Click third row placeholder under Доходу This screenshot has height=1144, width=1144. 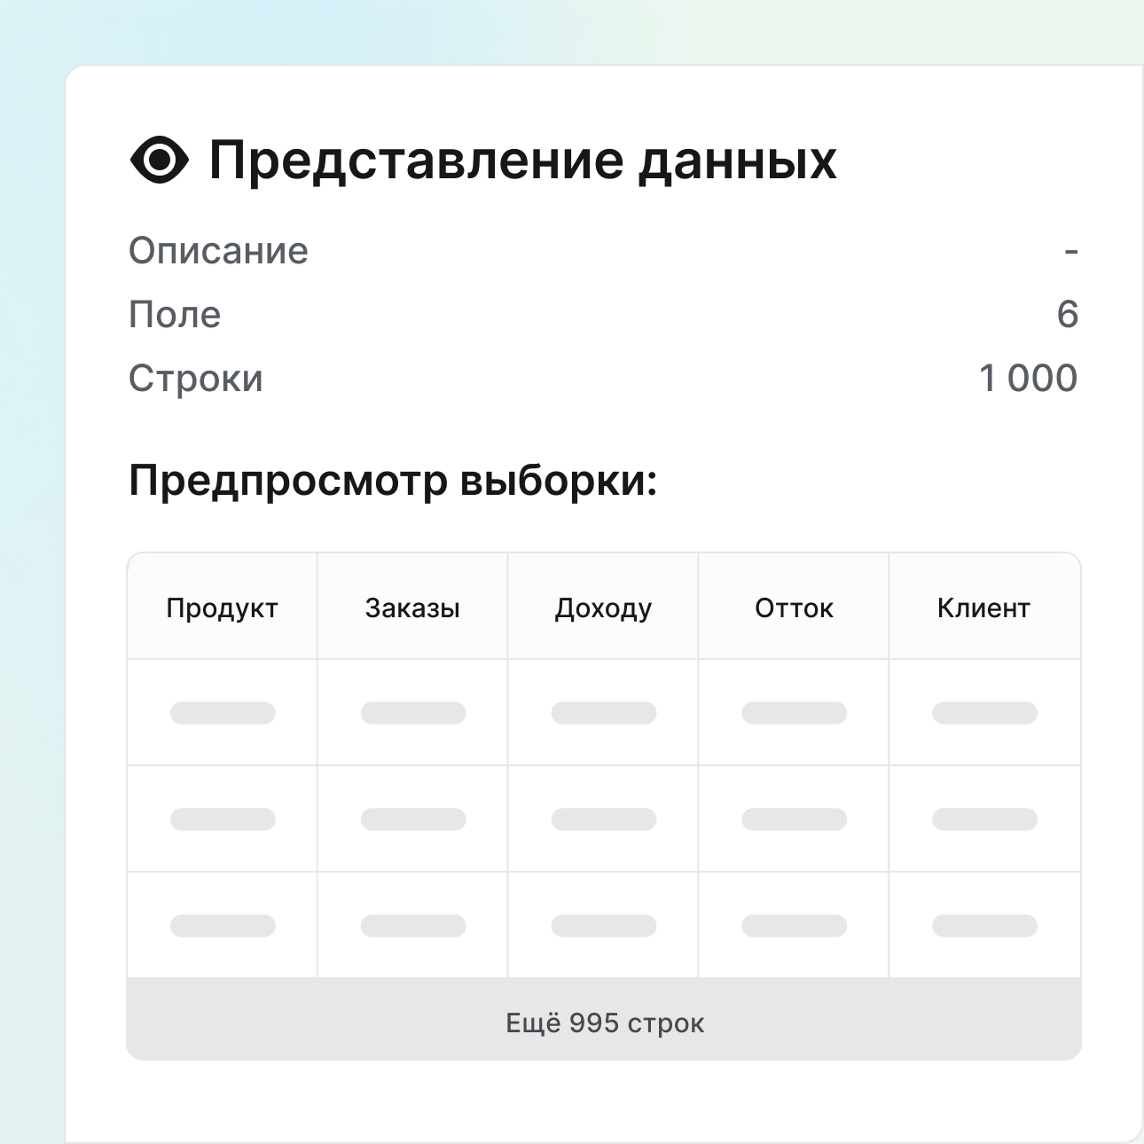point(604,926)
